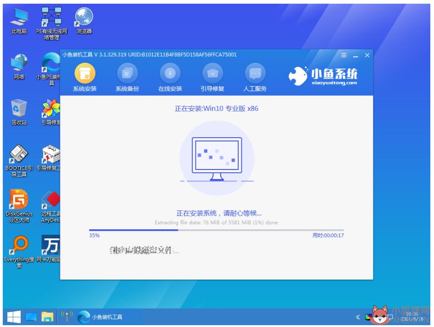This screenshot has width=434, height=327.
Task: Click 正在安装:Win10 专业版 x86 heading
Action: coord(217,108)
